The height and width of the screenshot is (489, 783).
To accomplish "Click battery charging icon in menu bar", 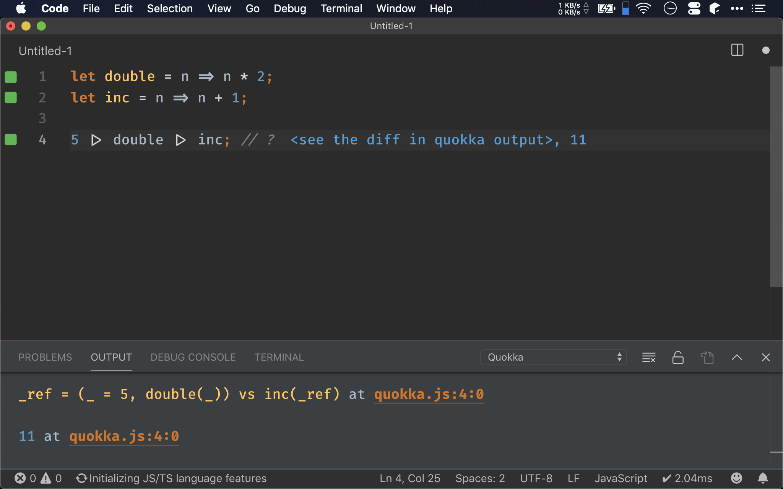I will click(x=606, y=8).
